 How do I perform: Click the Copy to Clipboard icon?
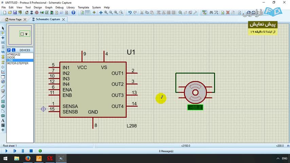(x=147, y=13)
